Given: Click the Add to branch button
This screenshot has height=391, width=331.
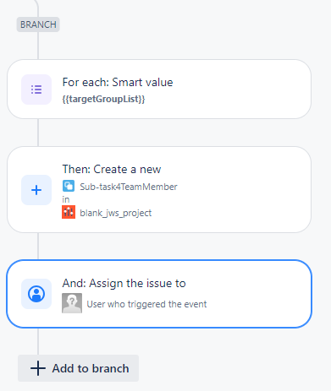Looking at the screenshot, I should 78,368.
